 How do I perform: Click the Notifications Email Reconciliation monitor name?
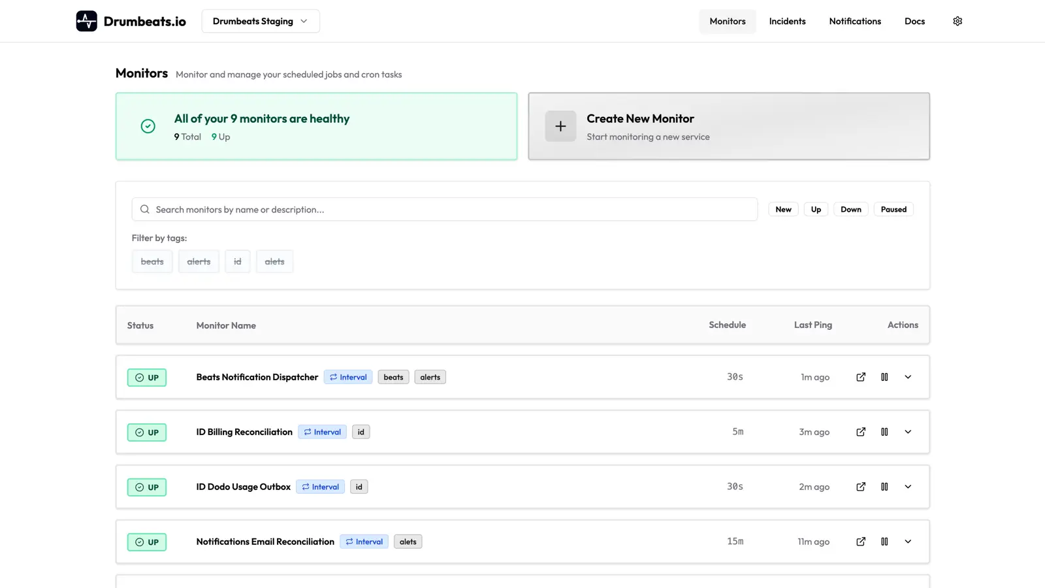[x=265, y=542]
